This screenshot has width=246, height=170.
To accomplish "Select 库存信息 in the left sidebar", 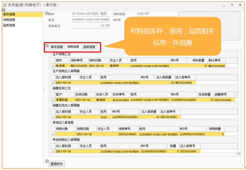I will (x=23, y=15).
